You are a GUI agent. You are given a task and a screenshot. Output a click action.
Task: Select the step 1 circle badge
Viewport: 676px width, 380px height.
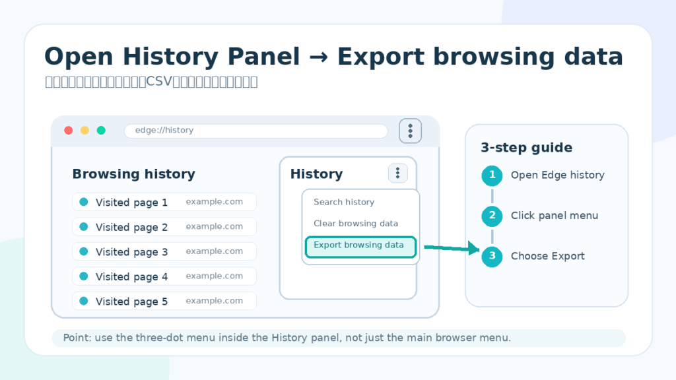click(x=492, y=175)
